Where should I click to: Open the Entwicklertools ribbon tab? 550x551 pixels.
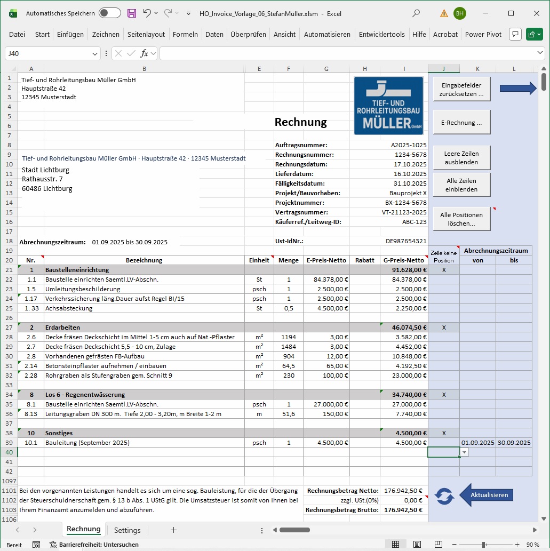click(381, 34)
